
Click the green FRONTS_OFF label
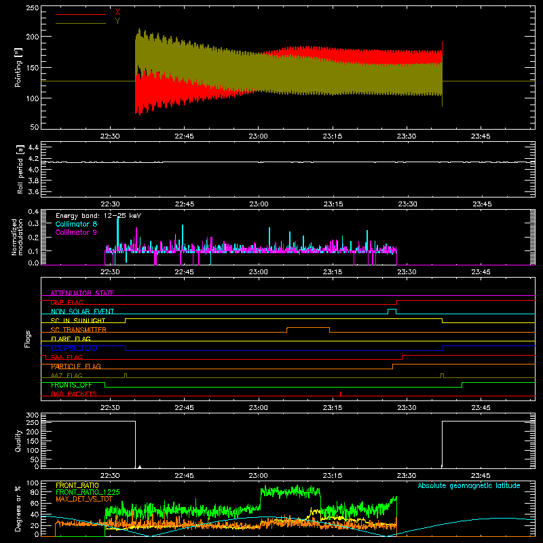(x=71, y=385)
